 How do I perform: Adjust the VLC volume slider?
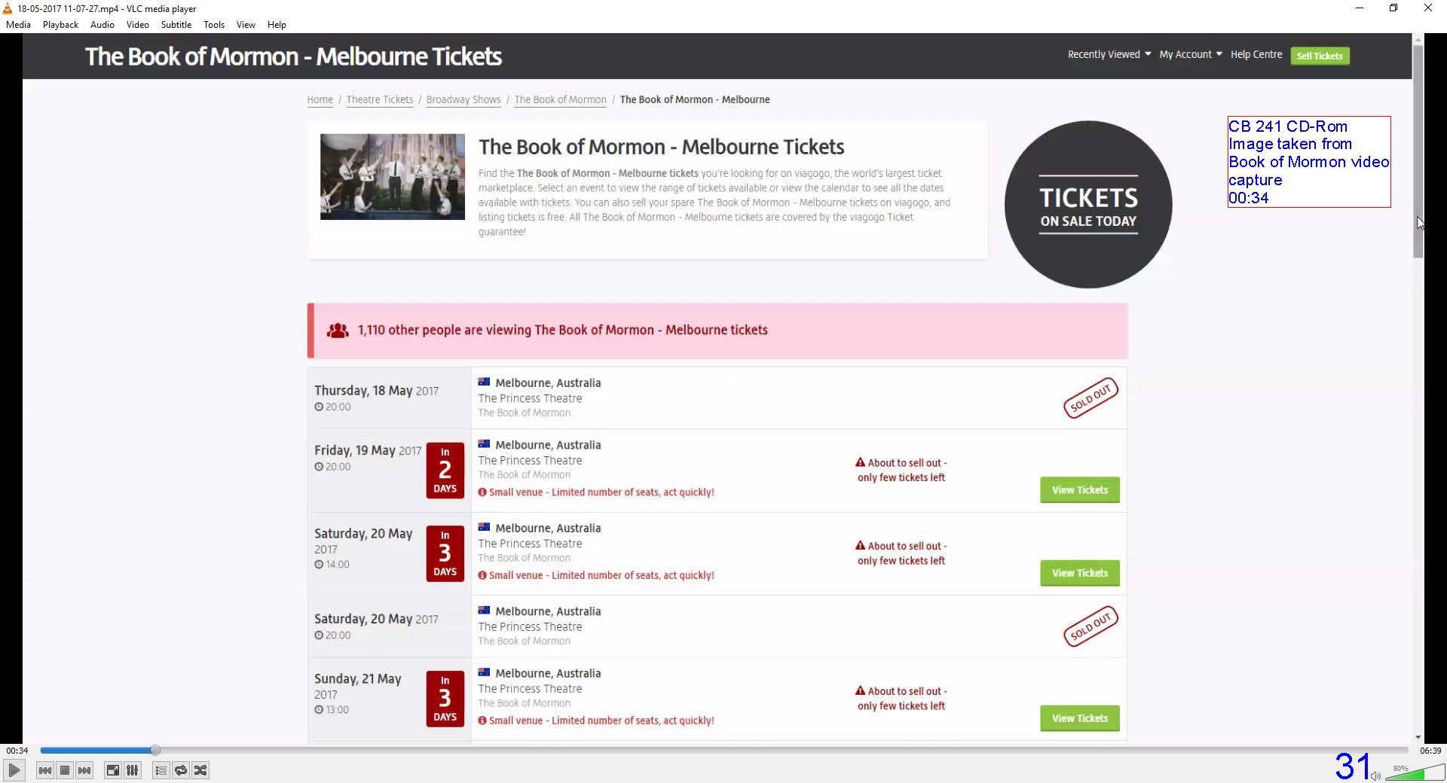coord(1415,773)
